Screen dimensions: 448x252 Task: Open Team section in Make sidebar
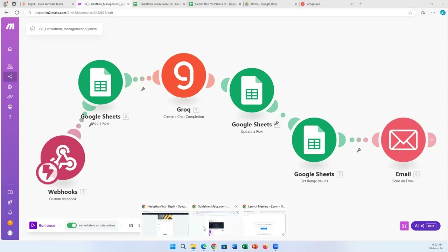click(10, 66)
